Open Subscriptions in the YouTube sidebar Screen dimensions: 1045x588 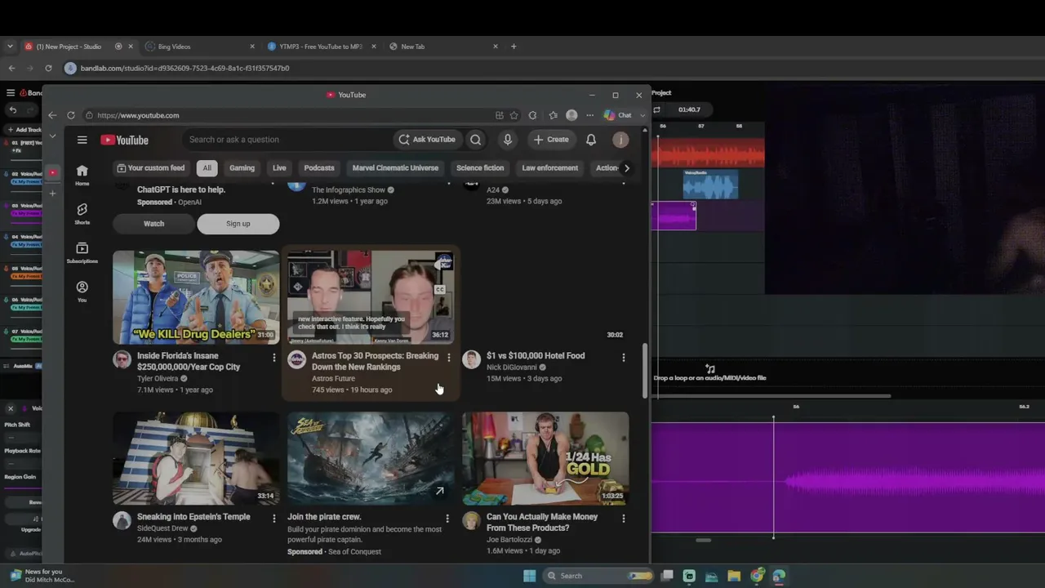pyautogui.click(x=82, y=253)
